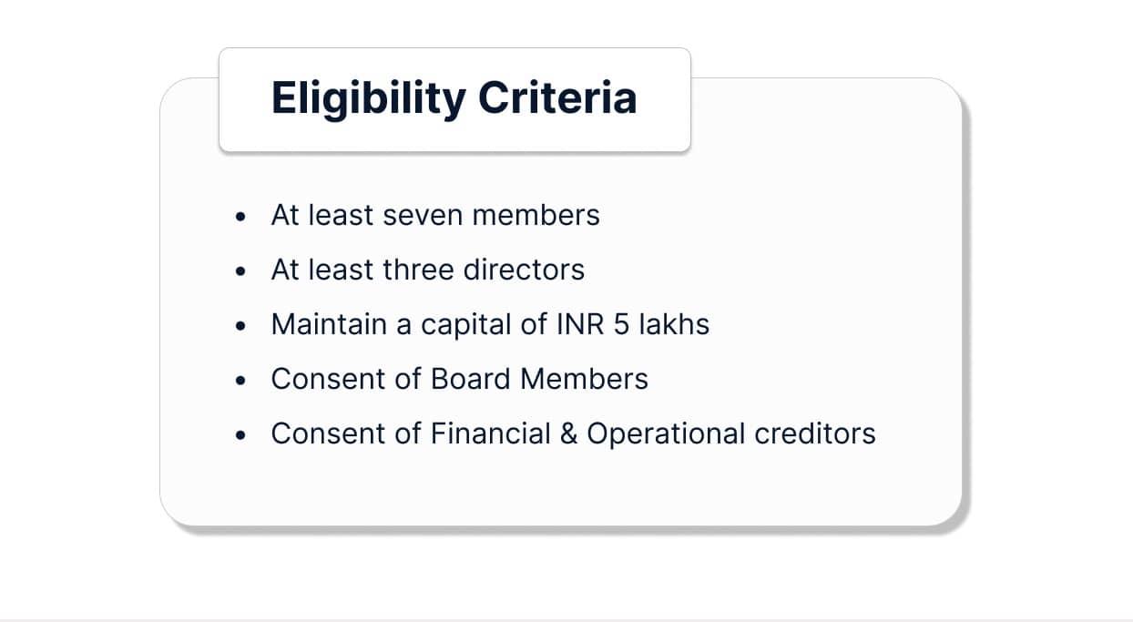Click the bullet dot before "At least seven members"
Screen dimensions: 1133x622
pyautogui.click(x=240, y=217)
